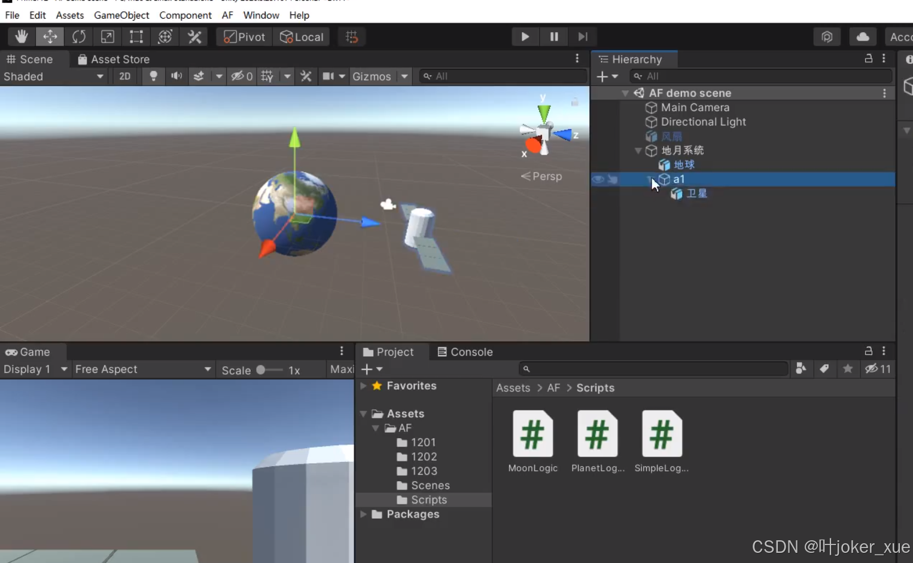Viewport: 913px width, 563px height.
Task: Collapse the 地月系统 hierarchy item
Action: point(637,150)
